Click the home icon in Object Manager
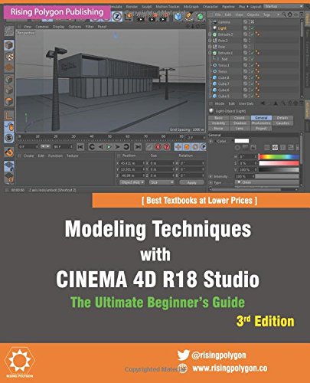310x383 pixels. [x=290, y=15]
